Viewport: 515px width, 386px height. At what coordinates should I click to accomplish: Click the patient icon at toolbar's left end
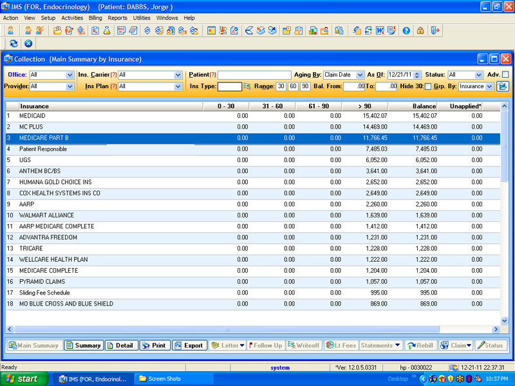click(11, 30)
